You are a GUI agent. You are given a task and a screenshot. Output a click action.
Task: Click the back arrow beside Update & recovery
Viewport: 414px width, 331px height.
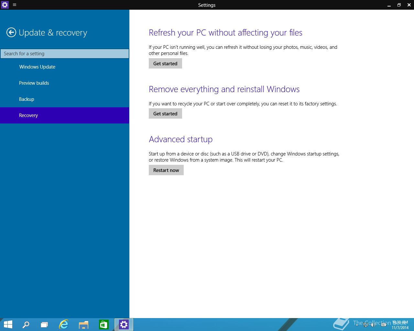pyautogui.click(x=11, y=32)
